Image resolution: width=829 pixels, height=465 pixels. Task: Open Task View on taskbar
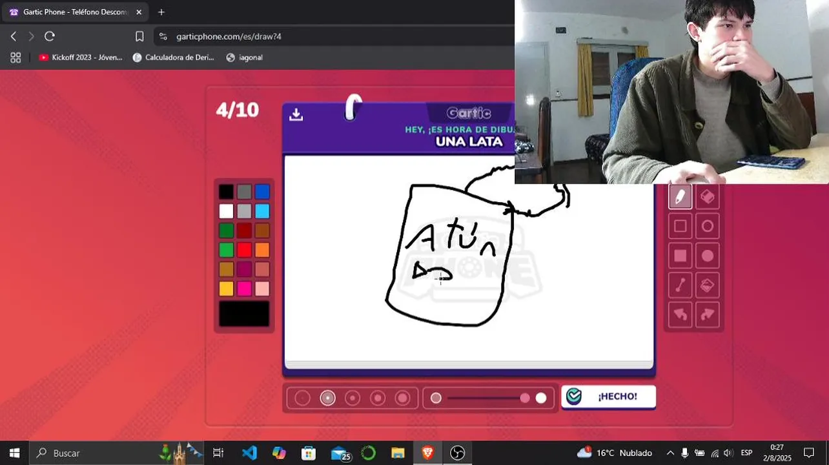click(x=218, y=453)
